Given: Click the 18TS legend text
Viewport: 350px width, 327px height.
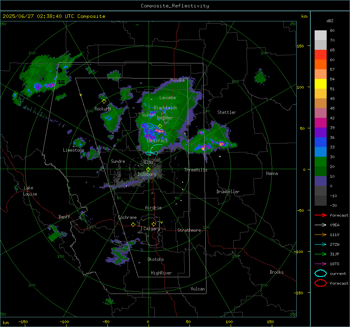Looking at the screenshot, I should [x=334, y=264].
